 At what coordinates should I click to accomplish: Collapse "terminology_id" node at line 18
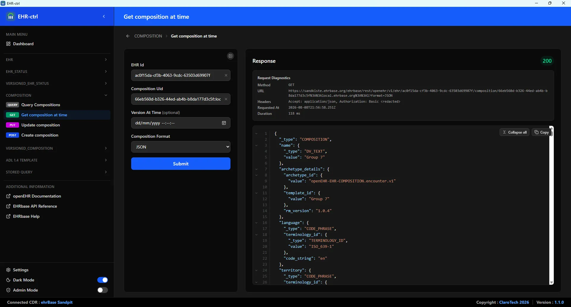click(256, 235)
